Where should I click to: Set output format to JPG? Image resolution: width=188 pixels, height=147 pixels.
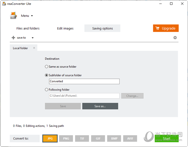tap(50, 139)
